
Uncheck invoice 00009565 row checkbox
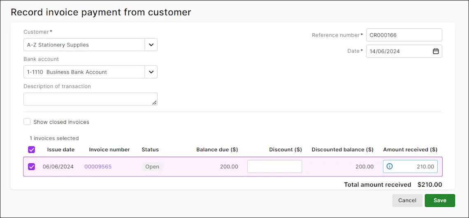tap(31, 167)
